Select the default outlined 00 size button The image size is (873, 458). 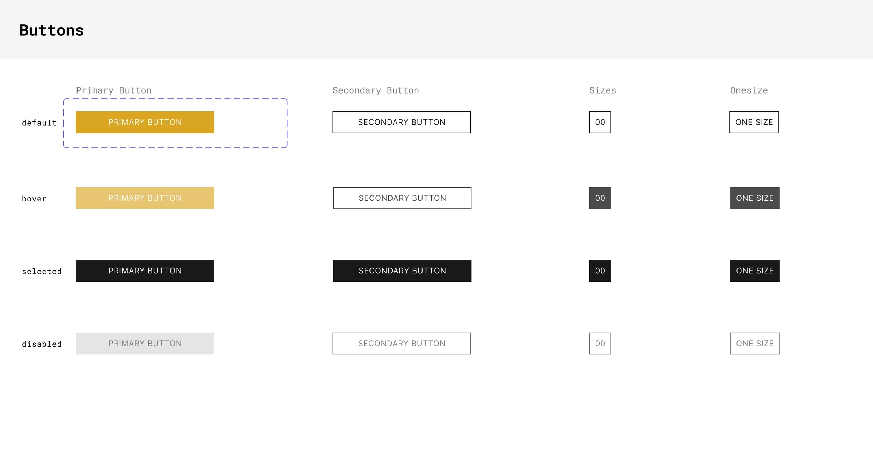[x=600, y=122]
